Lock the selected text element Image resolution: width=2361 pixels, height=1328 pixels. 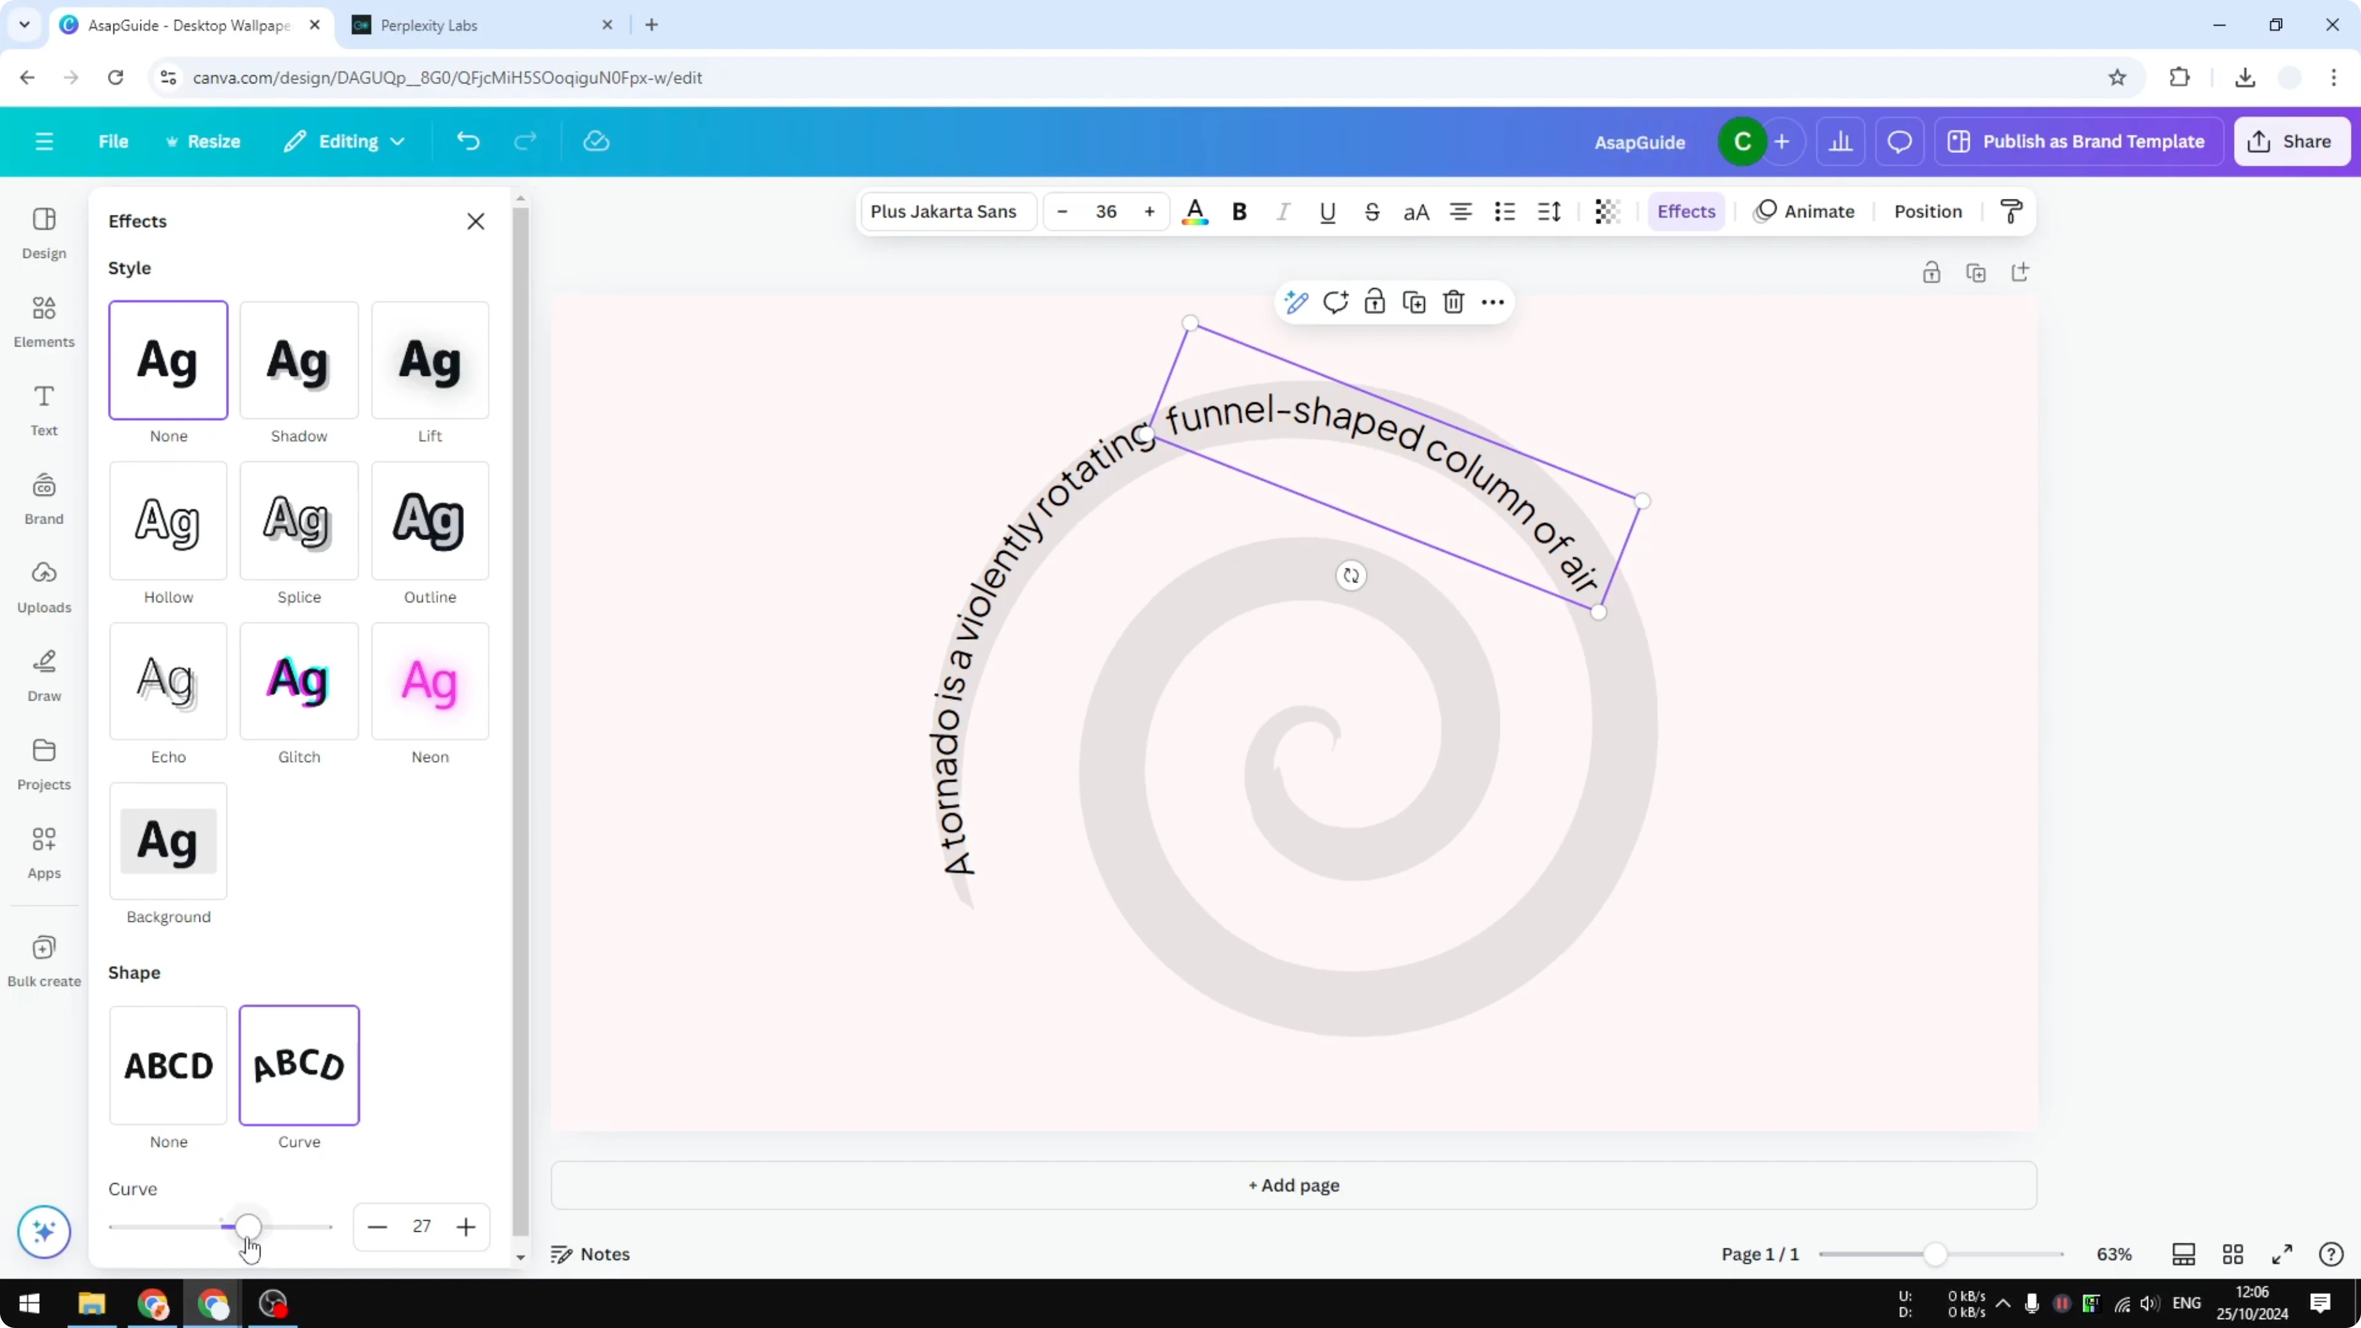point(1374,302)
